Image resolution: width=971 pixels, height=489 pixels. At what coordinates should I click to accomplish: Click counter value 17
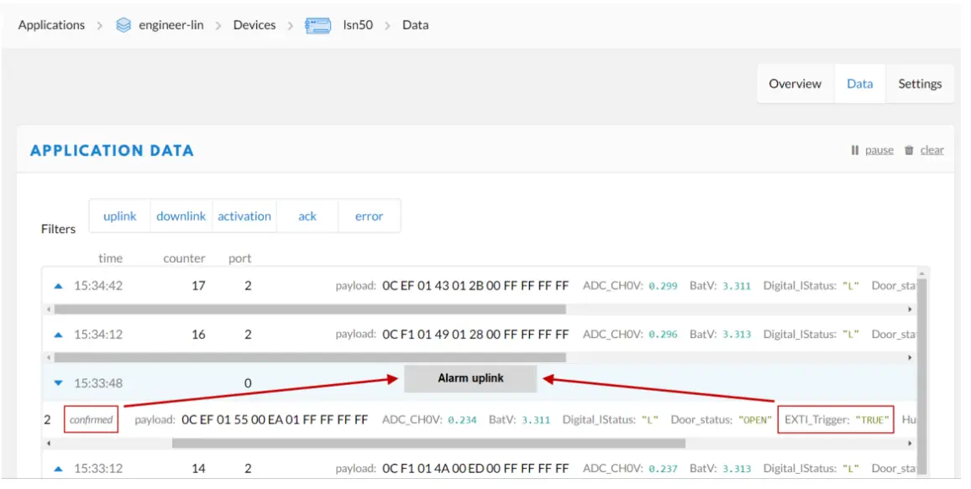point(198,286)
